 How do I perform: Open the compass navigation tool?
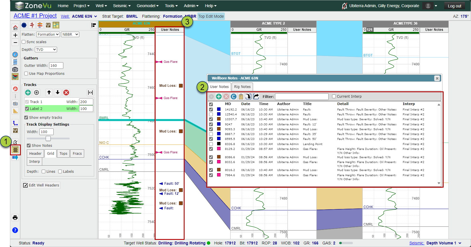tap(15, 55)
